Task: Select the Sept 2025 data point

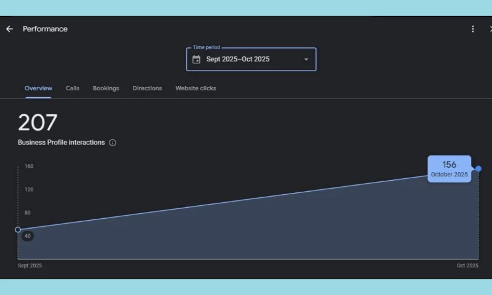Action: point(18,230)
